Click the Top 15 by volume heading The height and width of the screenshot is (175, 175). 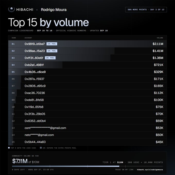click(x=48, y=22)
